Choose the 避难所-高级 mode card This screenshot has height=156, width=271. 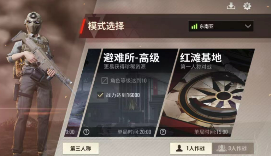tap(129, 93)
